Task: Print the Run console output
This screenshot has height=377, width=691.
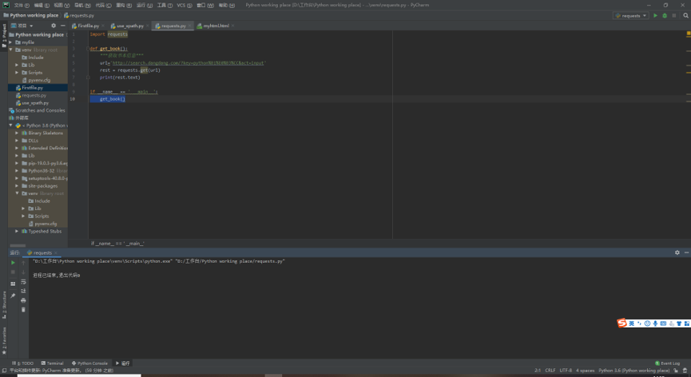Action: 23,300
